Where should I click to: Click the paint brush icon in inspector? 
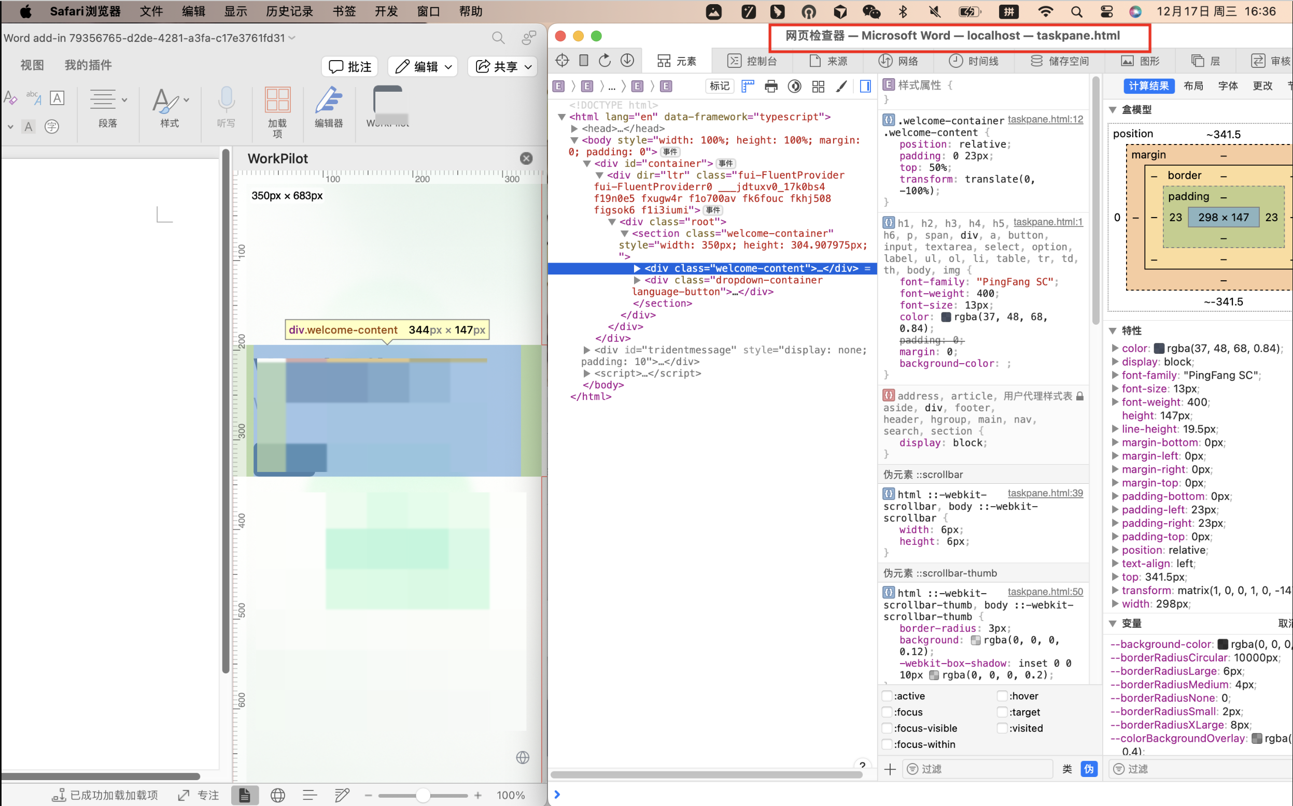tap(841, 86)
